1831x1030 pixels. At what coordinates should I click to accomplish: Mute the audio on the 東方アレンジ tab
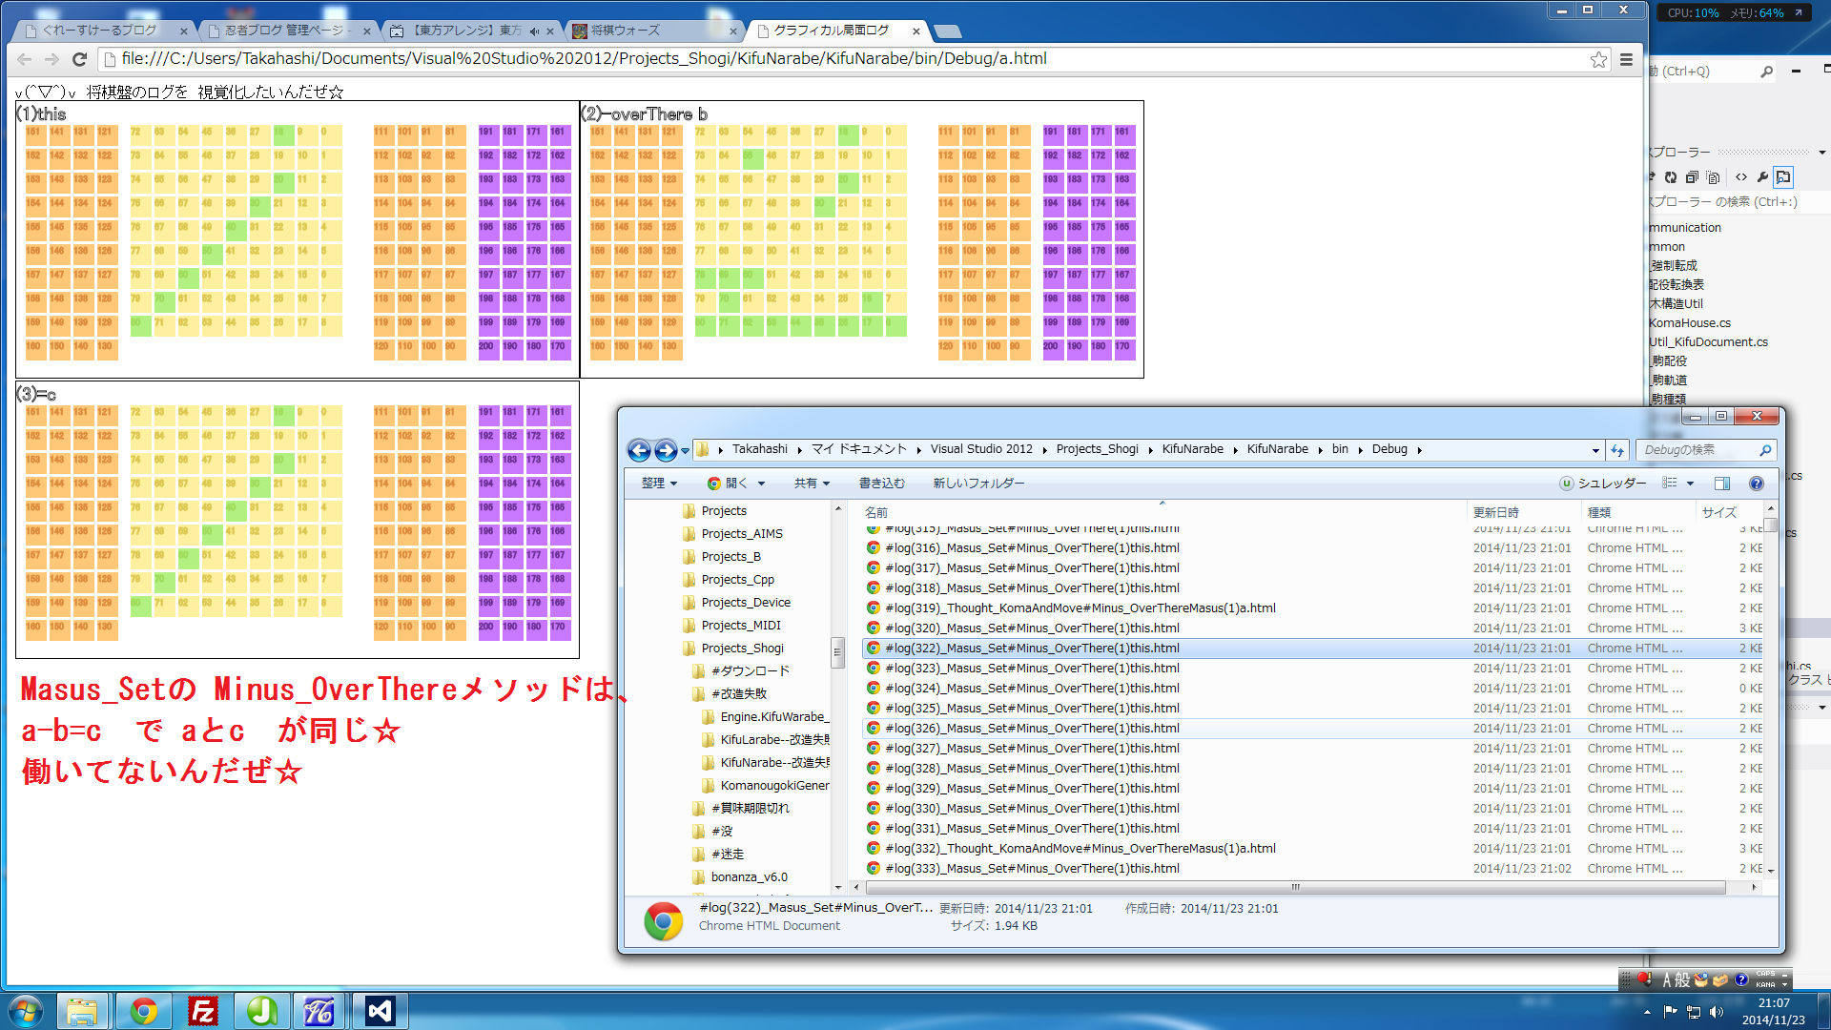(x=534, y=31)
